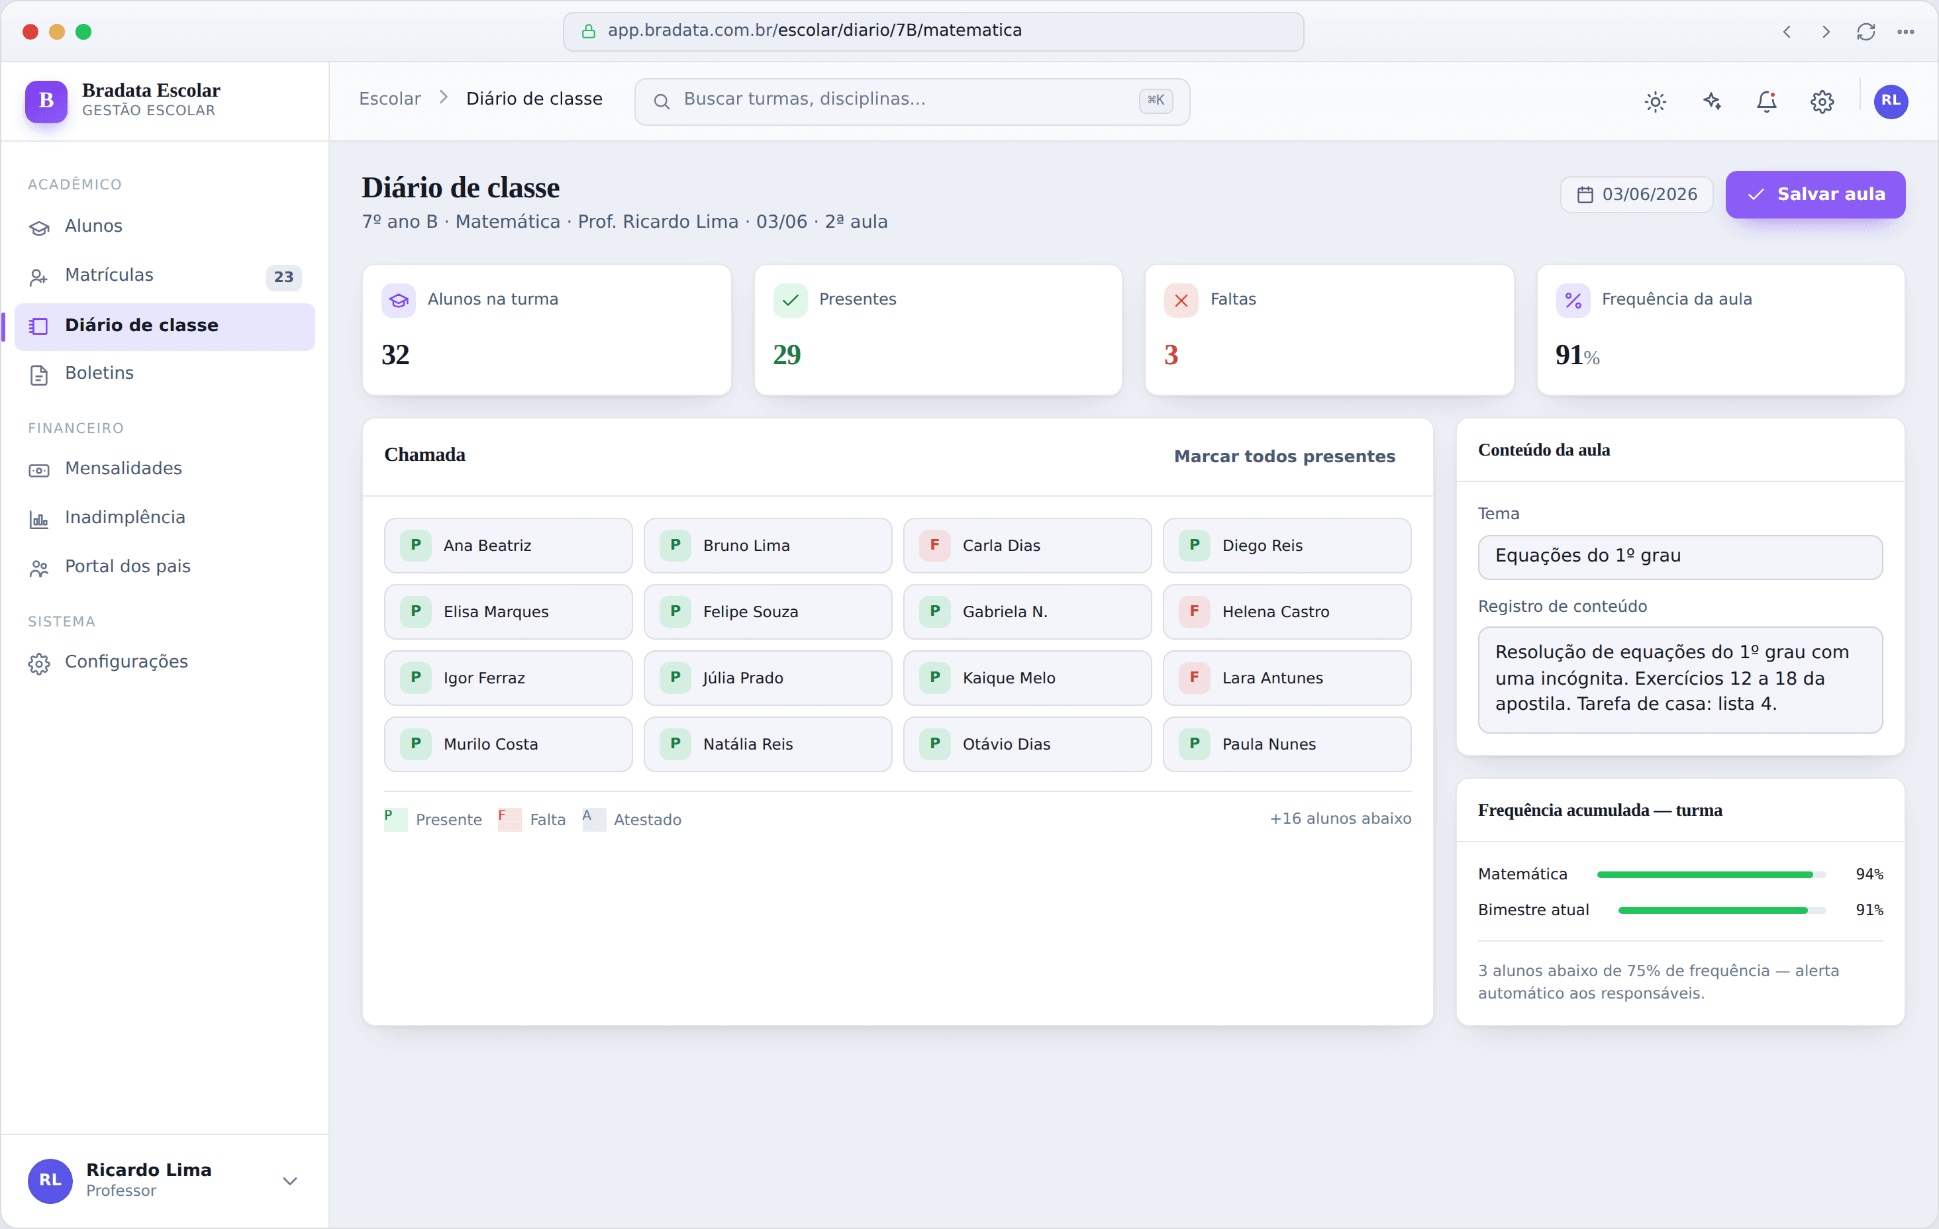Open the AI sparkle assistant icon

[1711, 101]
